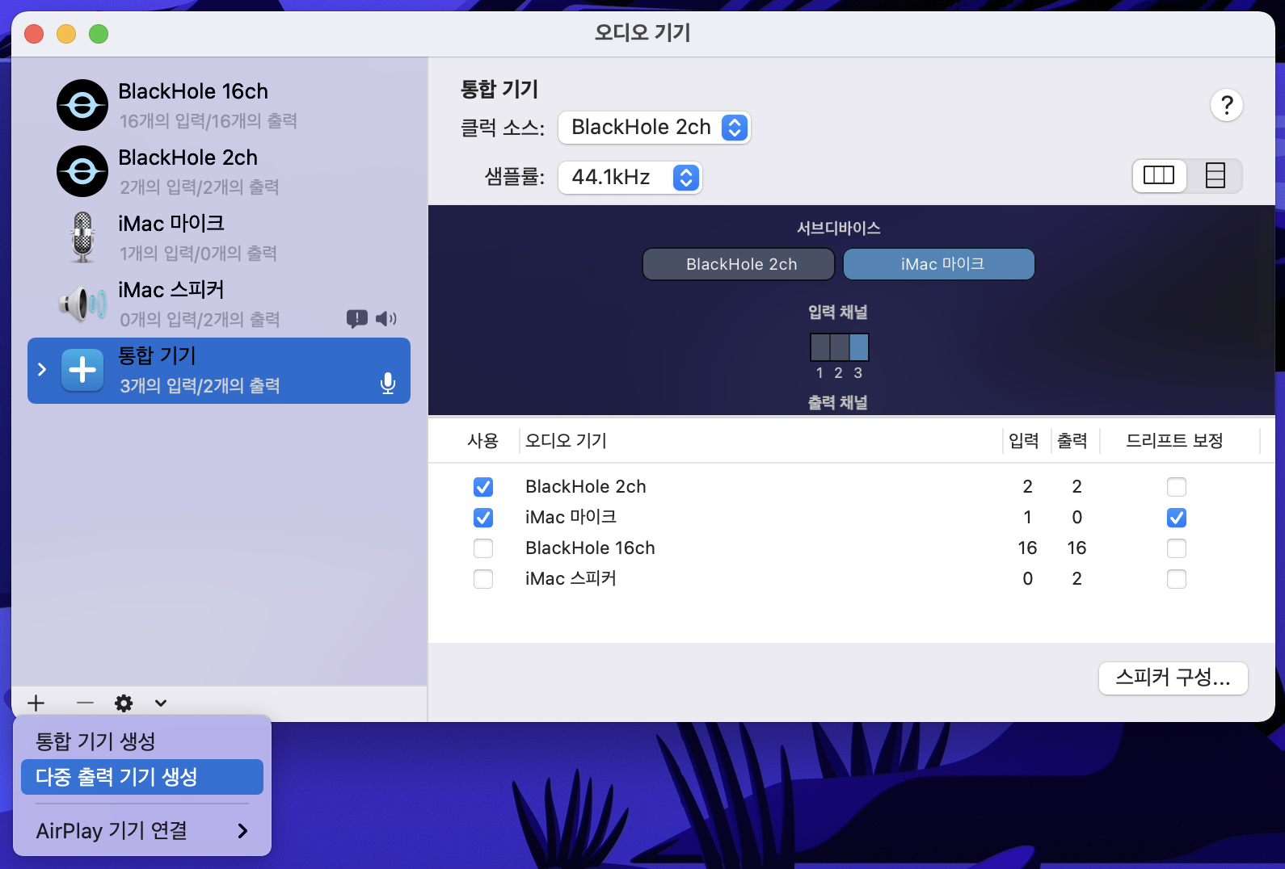Screen dimensions: 1285x869
Task: Select BlackHole 16ch row in table
Action: click(x=852, y=548)
